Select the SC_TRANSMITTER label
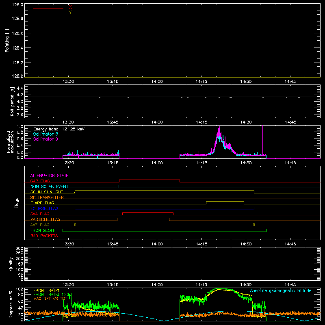 tap(47, 197)
